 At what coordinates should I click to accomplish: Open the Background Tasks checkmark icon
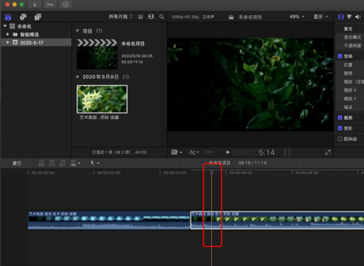66,4
